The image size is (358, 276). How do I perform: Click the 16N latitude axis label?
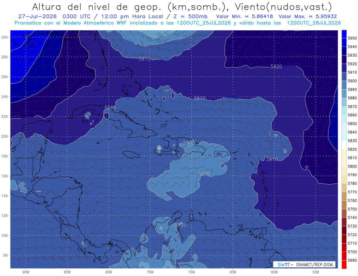pyautogui.click(x=4, y=176)
